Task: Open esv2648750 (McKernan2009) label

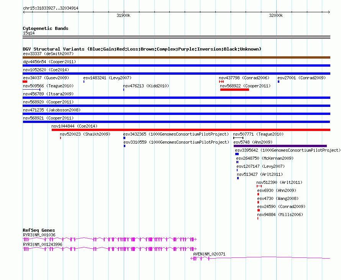Action: 265,158
